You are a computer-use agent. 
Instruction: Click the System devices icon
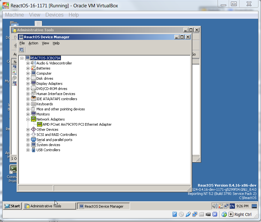34,145
